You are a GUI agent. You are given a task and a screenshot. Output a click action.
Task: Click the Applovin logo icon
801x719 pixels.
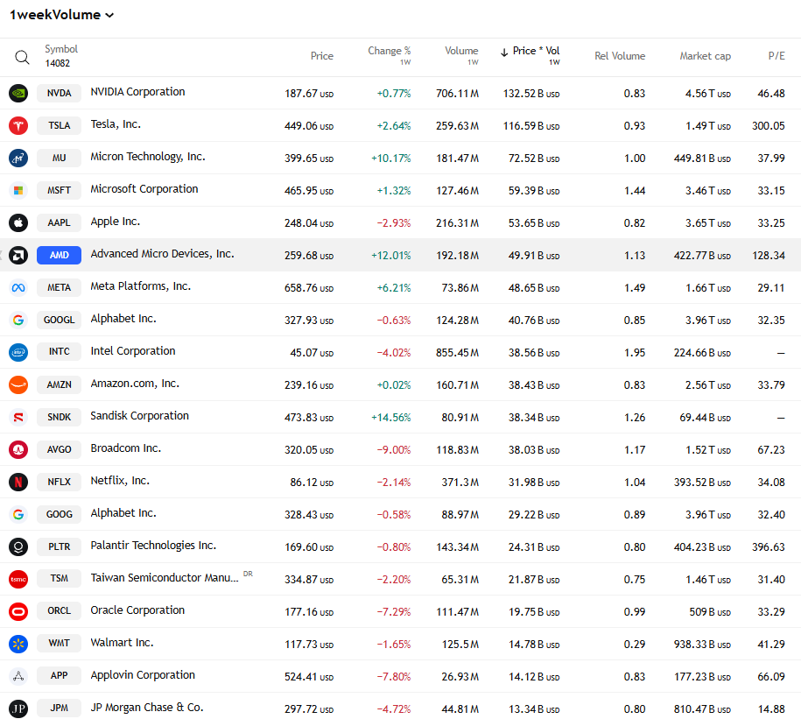click(18, 676)
